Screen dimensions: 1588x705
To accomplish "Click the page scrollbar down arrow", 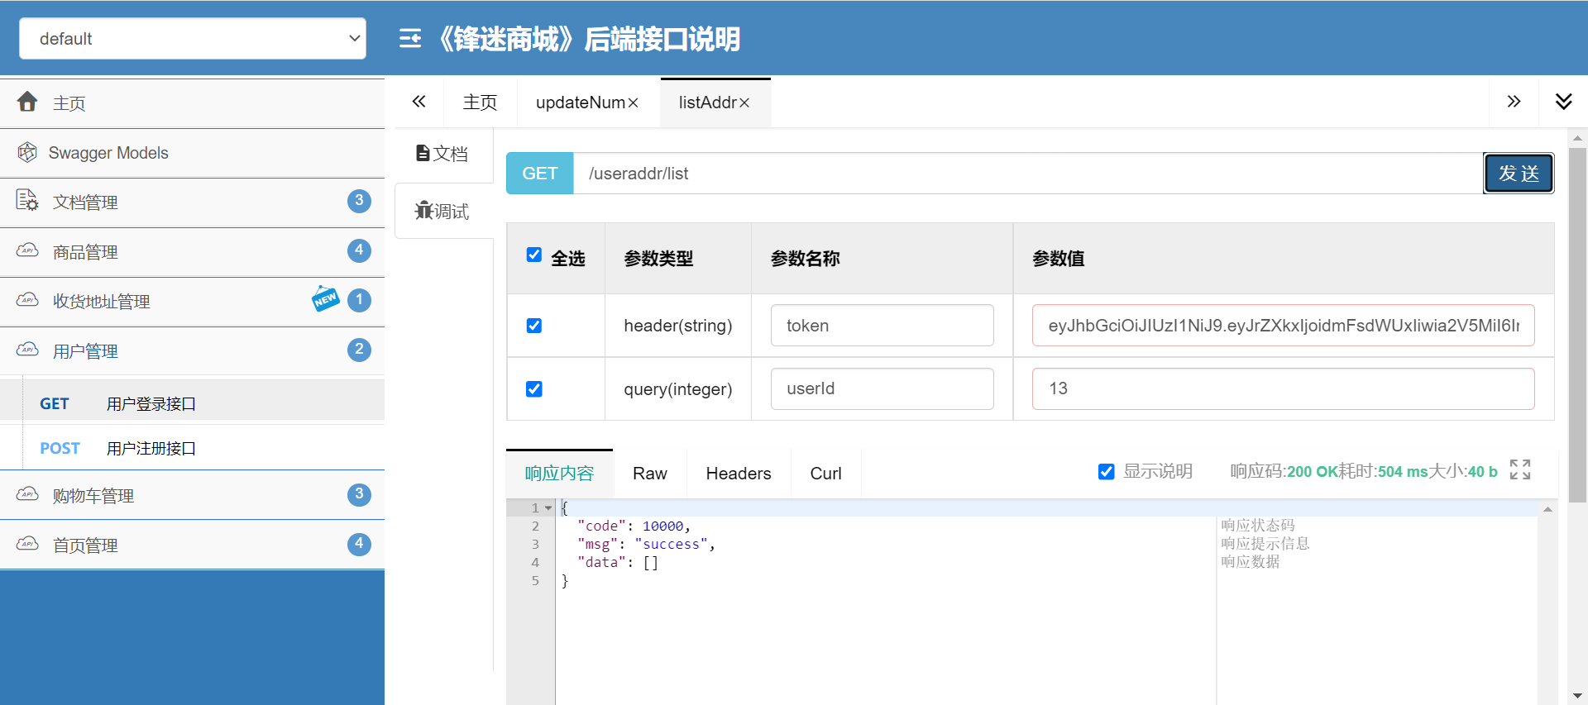I will [x=1577, y=696].
